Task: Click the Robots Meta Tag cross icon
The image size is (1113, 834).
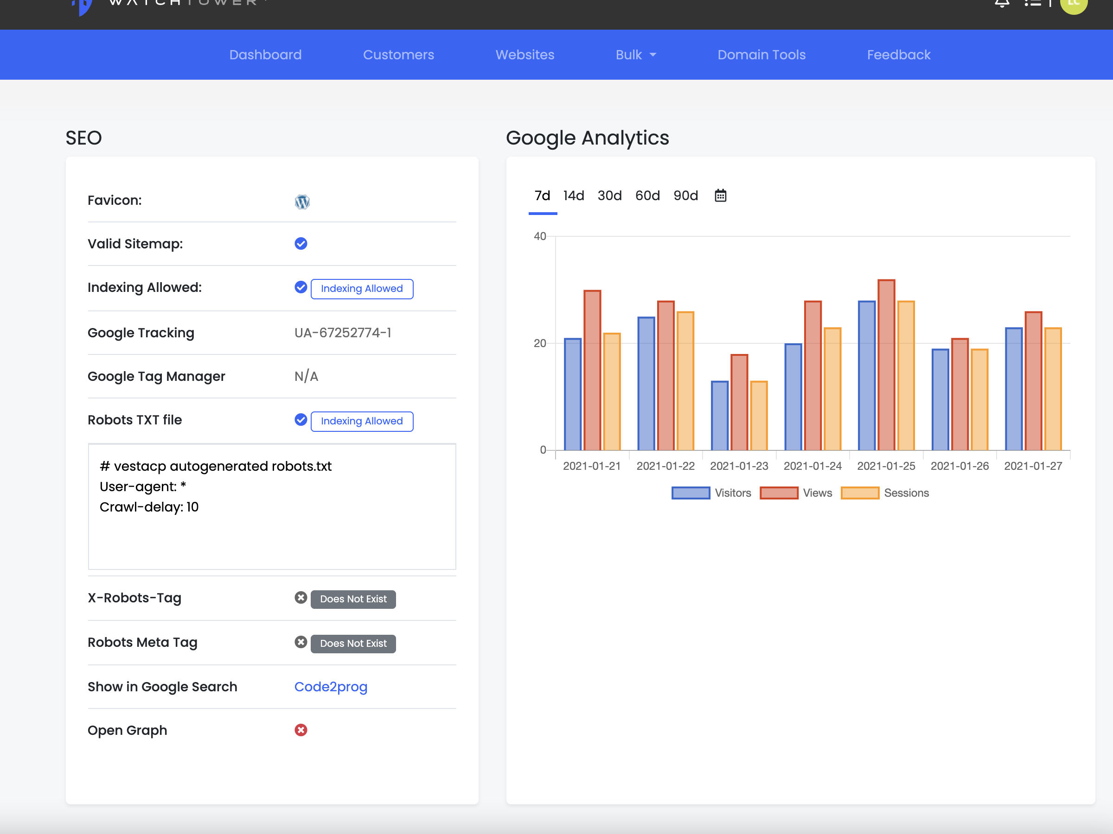Action: pyautogui.click(x=301, y=642)
